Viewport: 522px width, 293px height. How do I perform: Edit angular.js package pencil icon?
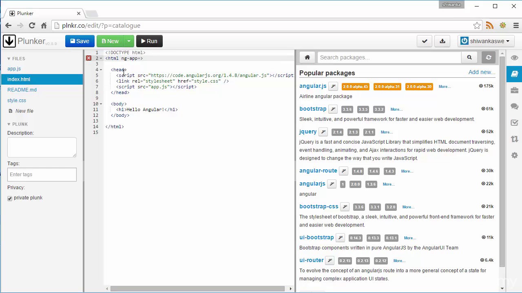pos(333,86)
